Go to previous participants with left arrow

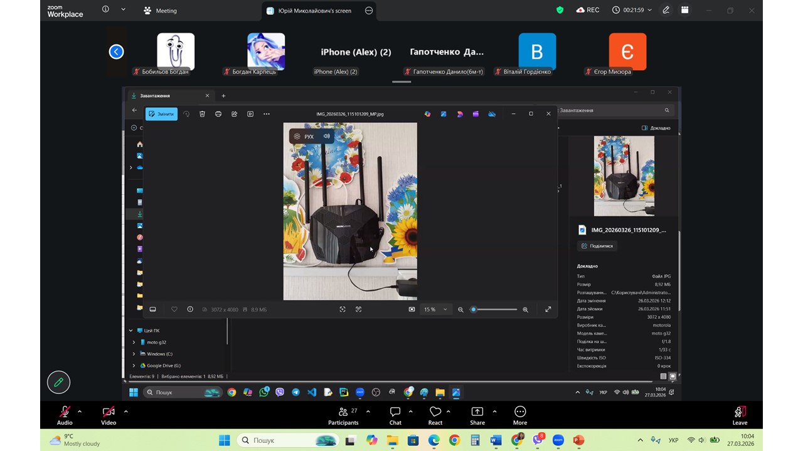point(116,52)
